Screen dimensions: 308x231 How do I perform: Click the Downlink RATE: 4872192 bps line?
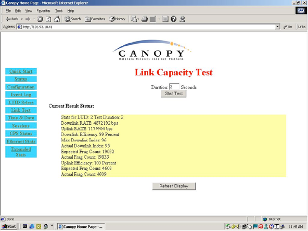pyautogui.click(x=89, y=123)
